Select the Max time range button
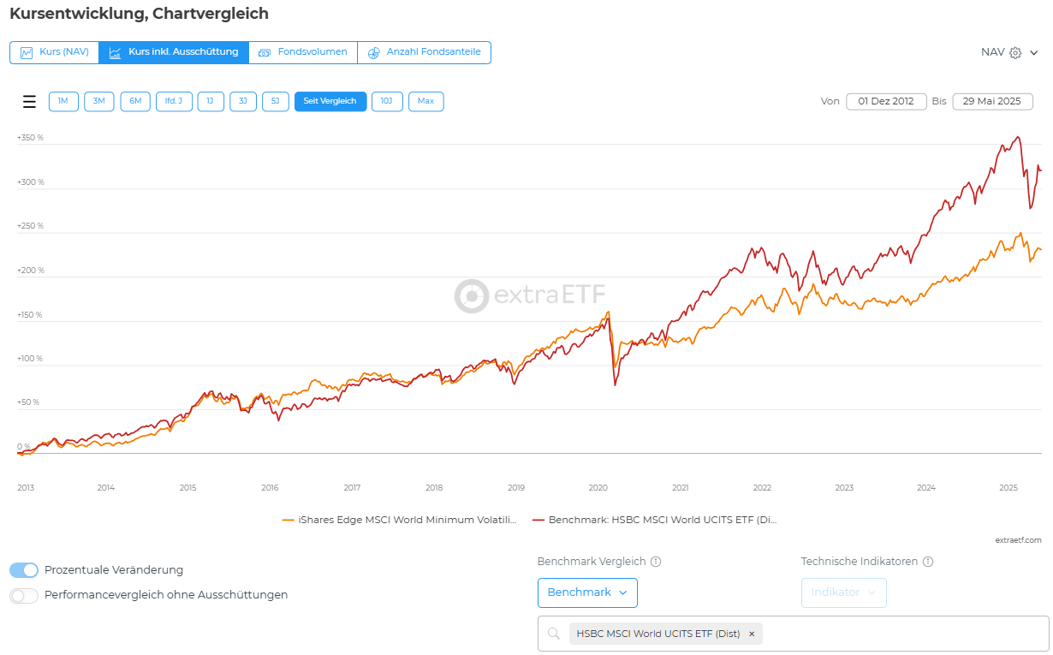This screenshot has width=1053, height=655. pyautogui.click(x=425, y=102)
